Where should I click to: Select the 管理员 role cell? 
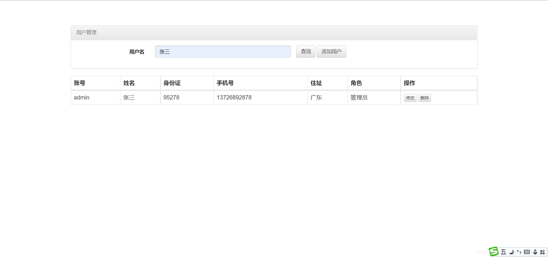[374, 97]
